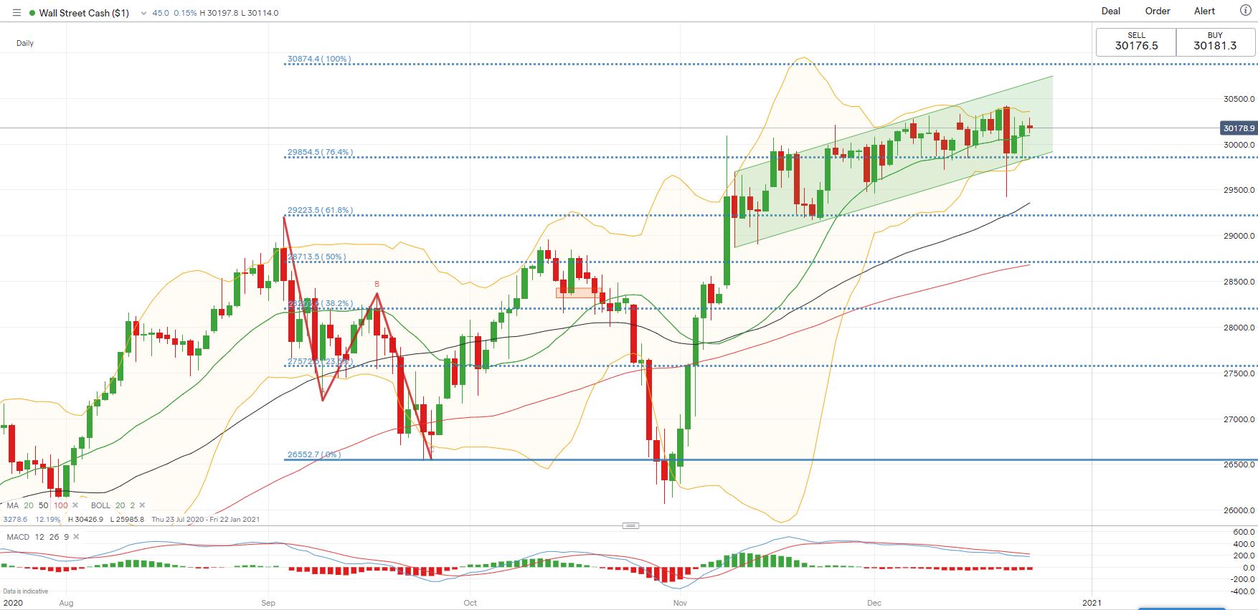Click the MACD 12 fast period value
1258x610 pixels.
tap(39, 537)
